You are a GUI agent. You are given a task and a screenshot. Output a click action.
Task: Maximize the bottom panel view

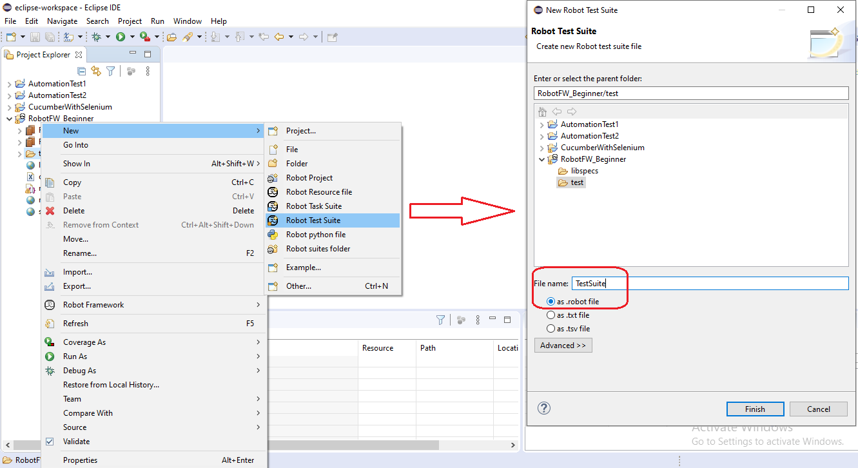pyautogui.click(x=507, y=319)
